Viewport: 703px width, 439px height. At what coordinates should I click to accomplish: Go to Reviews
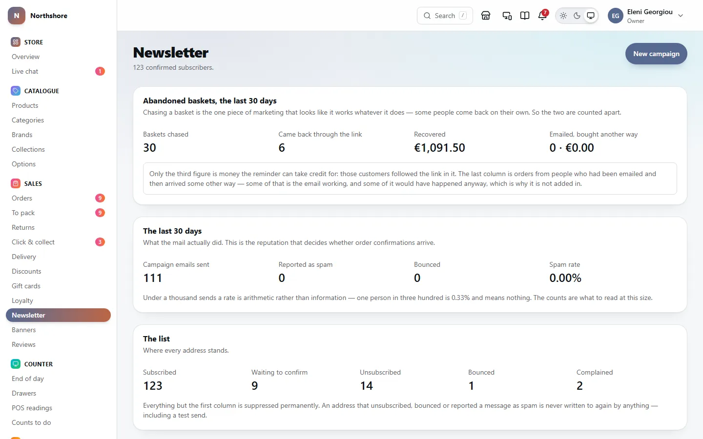tap(59, 344)
